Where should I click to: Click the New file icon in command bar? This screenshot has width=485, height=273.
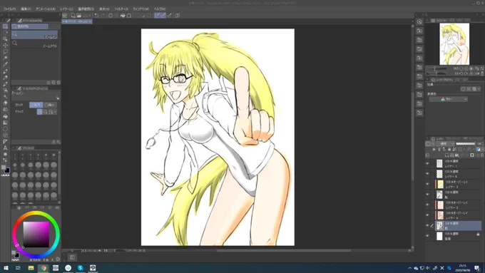click(x=73, y=16)
